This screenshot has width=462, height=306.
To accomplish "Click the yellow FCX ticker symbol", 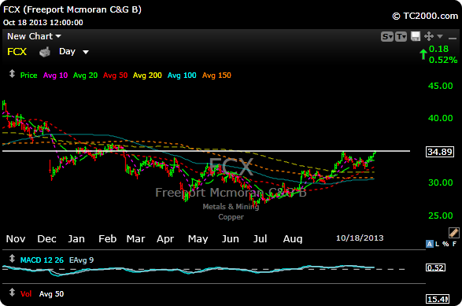I will (x=17, y=52).
